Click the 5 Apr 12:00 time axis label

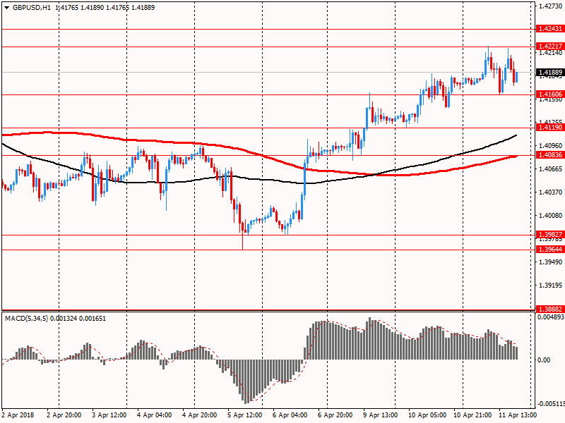coord(244,415)
